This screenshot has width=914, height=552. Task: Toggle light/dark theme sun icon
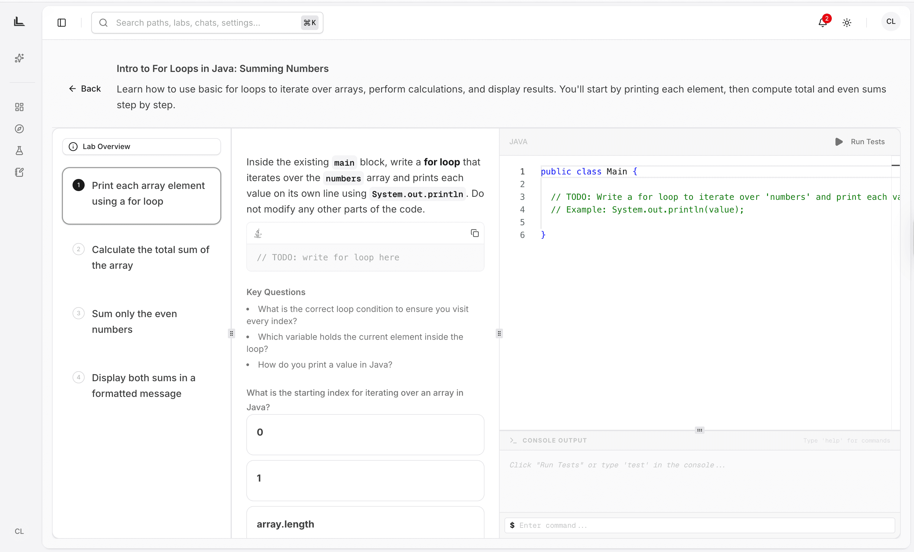(x=847, y=23)
